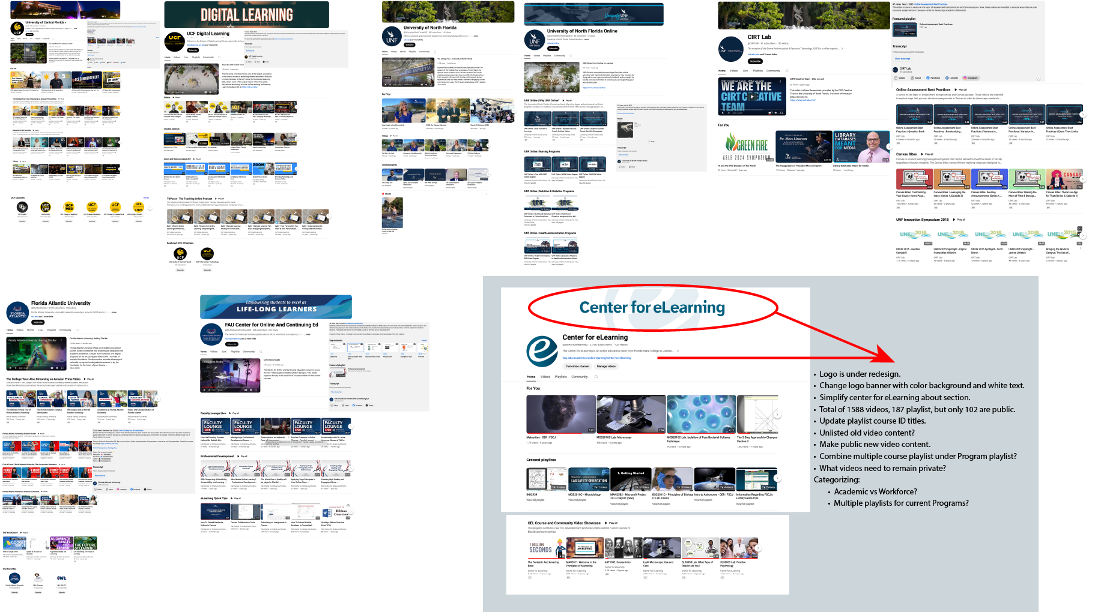Click Show transcript in CIRT Lab panel
The image size is (1095, 612).
903,59
